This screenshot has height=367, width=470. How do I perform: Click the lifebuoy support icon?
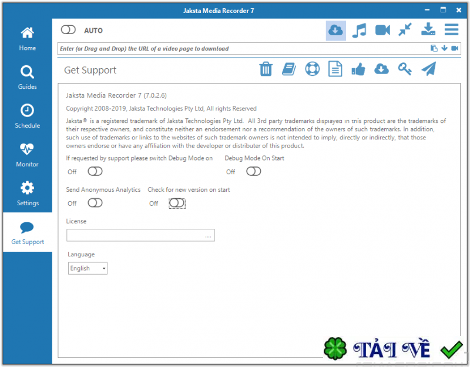313,69
